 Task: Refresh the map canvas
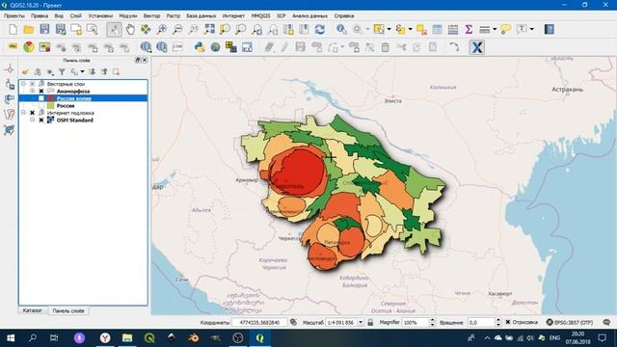click(x=319, y=29)
